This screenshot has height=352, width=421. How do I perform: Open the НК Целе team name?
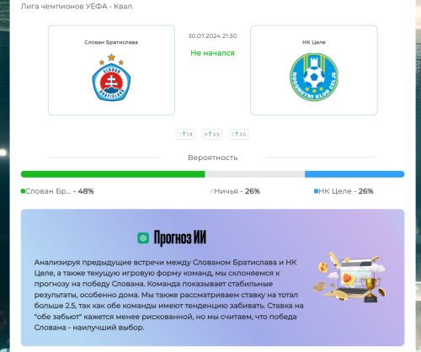(314, 42)
